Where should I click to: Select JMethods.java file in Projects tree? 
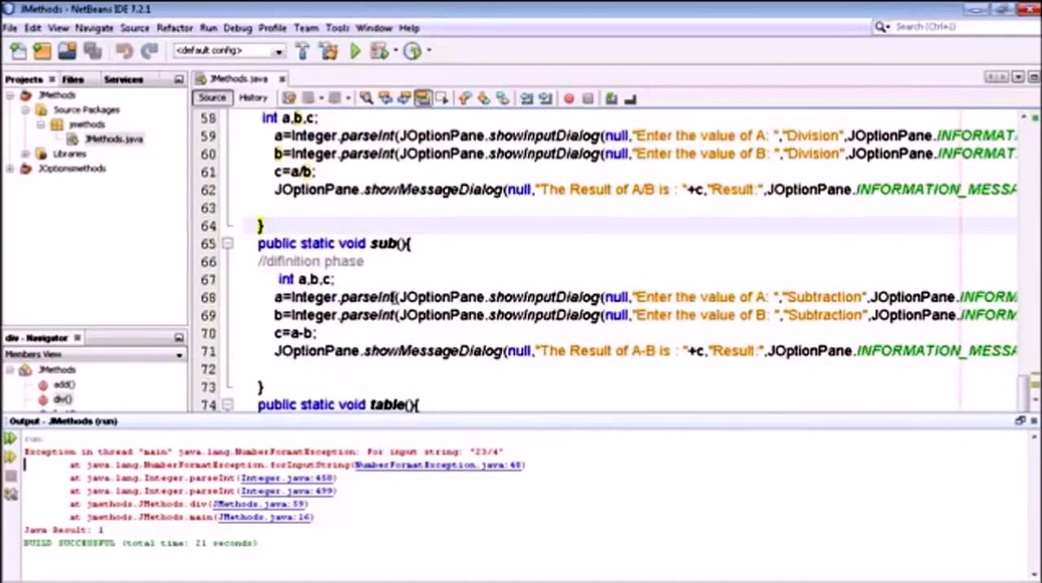pyautogui.click(x=113, y=139)
